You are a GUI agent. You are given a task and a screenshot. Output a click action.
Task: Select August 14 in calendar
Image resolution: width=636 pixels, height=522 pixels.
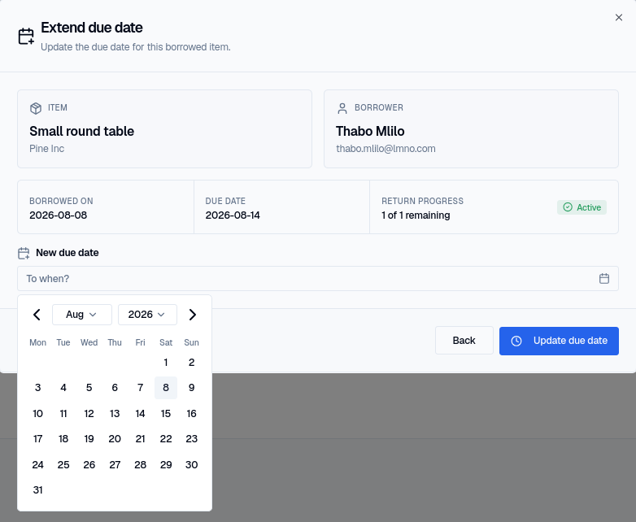[141, 413]
